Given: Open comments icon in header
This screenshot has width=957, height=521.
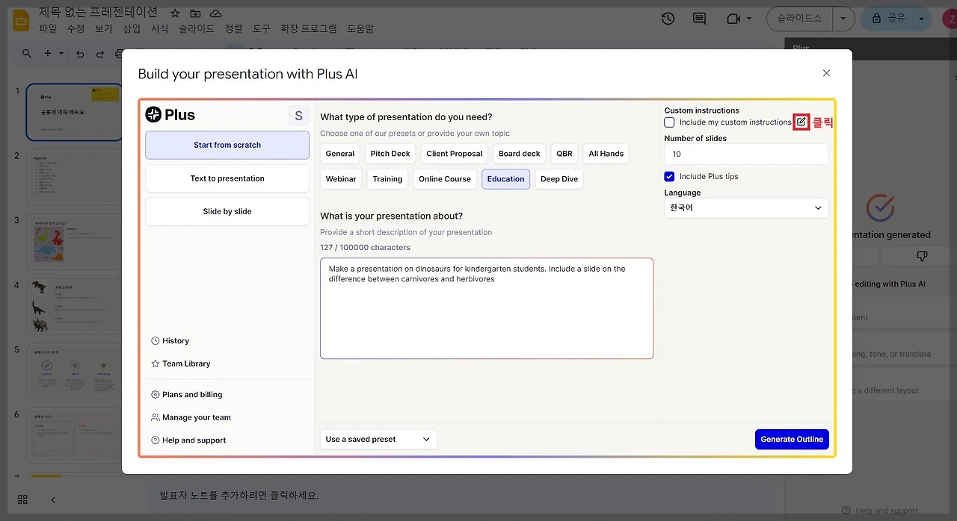Looking at the screenshot, I should tap(699, 19).
